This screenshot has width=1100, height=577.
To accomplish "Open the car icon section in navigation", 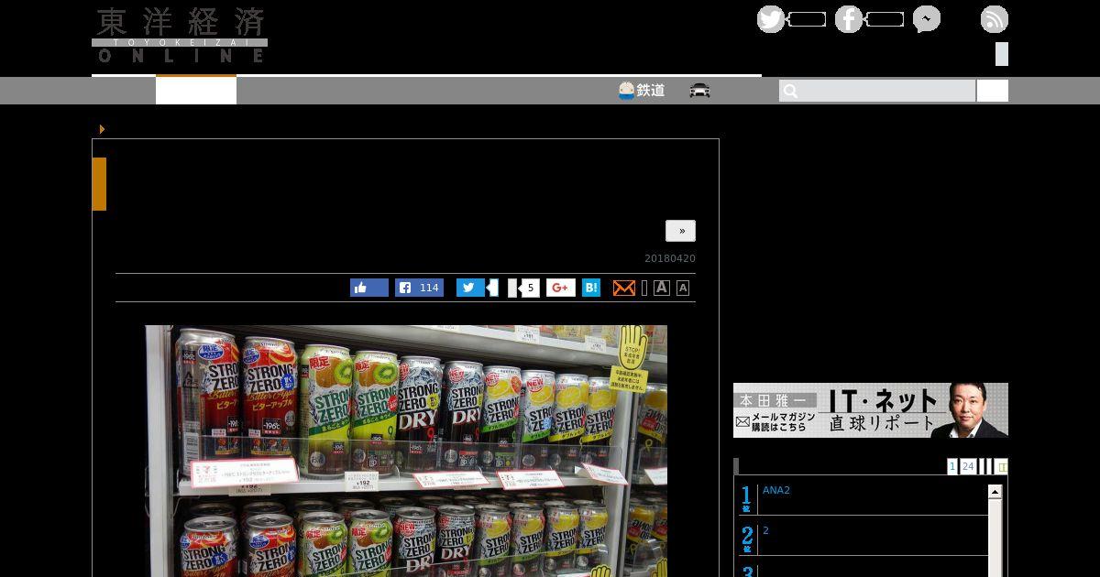I will (x=700, y=91).
